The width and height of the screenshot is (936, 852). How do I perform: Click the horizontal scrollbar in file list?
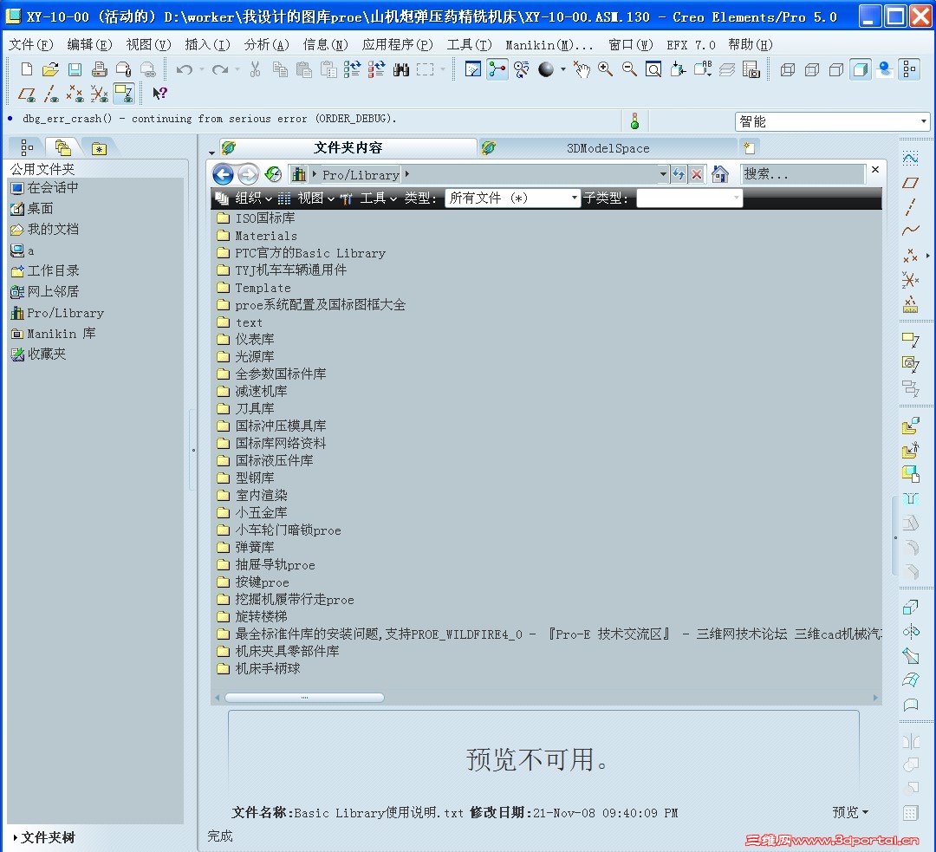pos(304,698)
